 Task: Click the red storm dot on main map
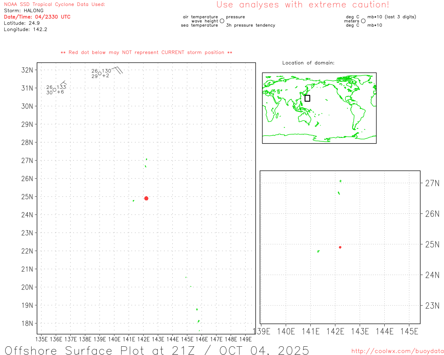tap(146, 198)
